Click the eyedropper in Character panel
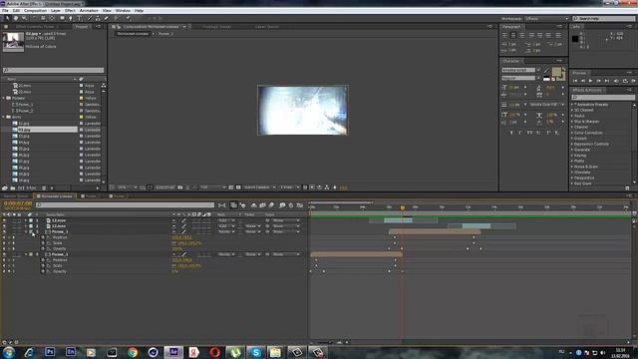 (546, 71)
